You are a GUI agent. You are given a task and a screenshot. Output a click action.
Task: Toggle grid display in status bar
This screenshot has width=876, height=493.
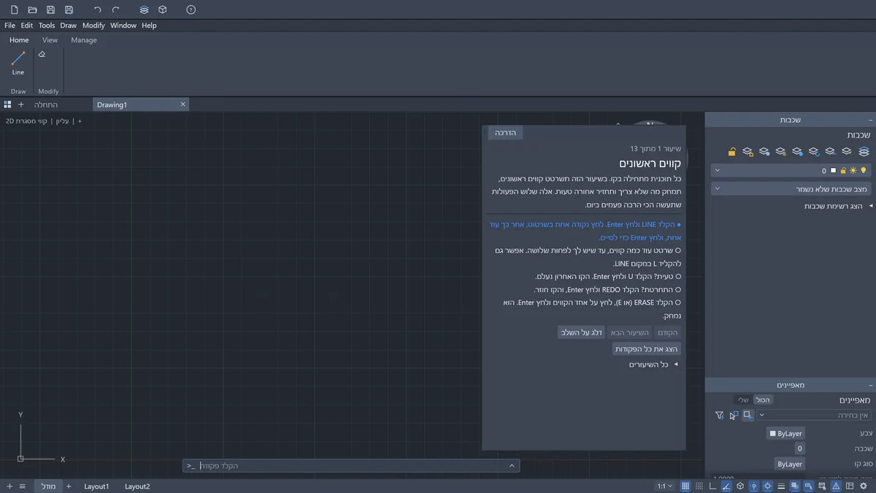coord(685,486)
